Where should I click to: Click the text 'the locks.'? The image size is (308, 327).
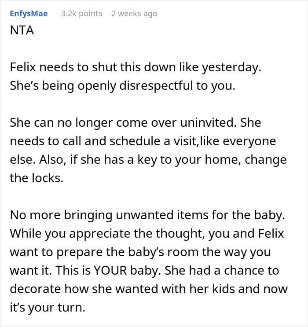37,178
